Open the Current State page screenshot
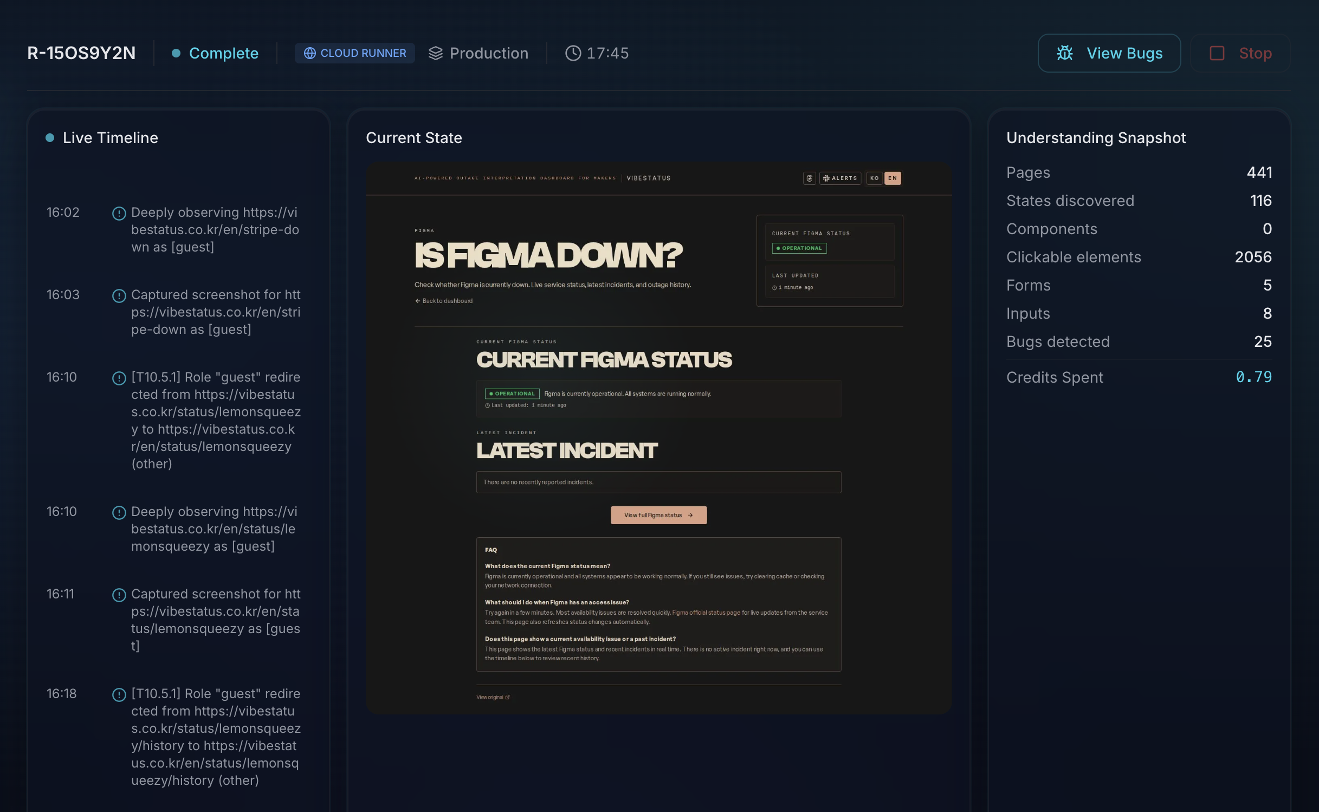This screenshot has height=812, width=1319. click(659, 437)
